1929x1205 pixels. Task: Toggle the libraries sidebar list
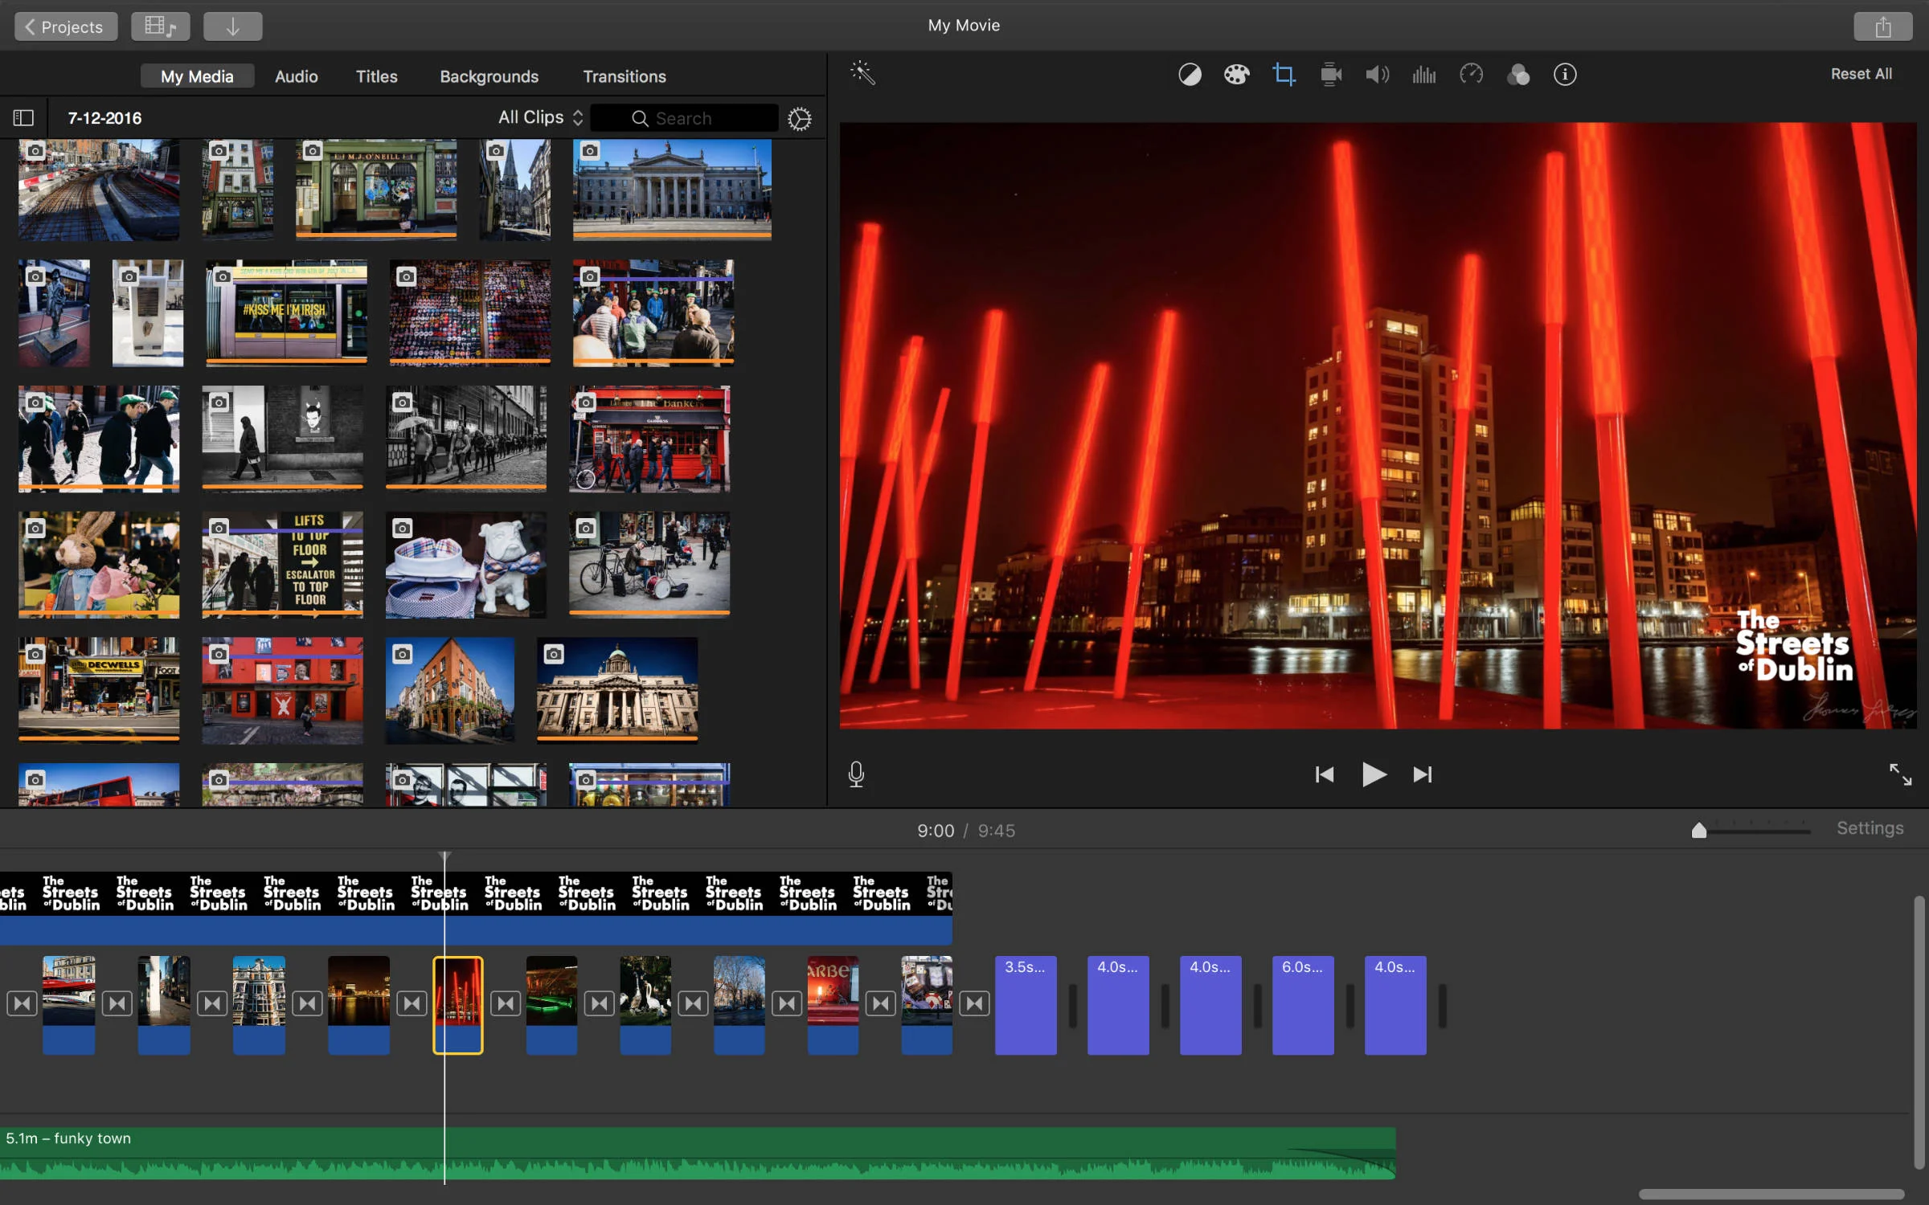click(23, 118)
